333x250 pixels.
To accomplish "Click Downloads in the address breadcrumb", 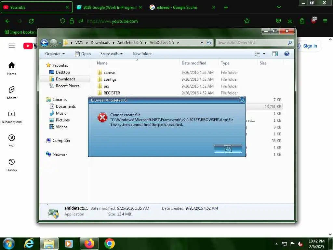I will [x=100, y=43].
